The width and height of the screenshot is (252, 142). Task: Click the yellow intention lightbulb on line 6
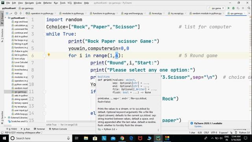click(x=49, y=55)
